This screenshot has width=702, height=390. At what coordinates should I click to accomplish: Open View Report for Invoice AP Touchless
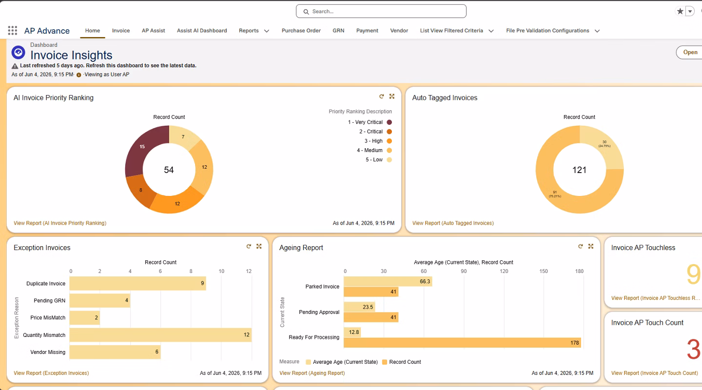656,298
